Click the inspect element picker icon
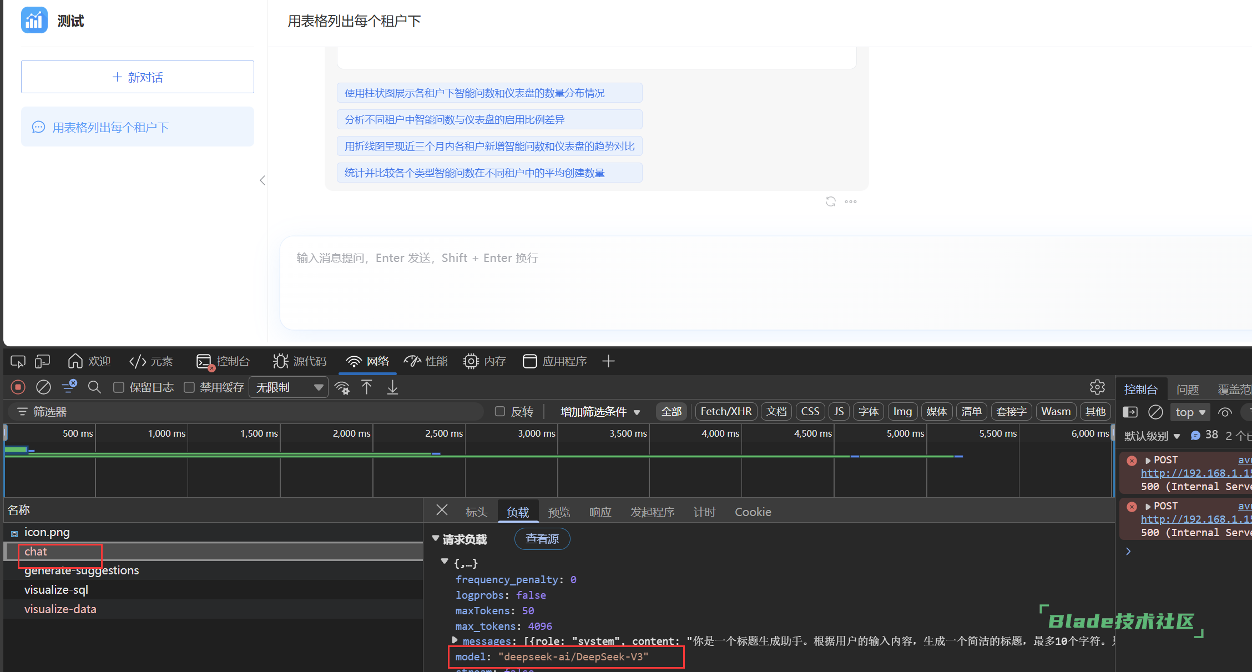This screenshot has width=1252, height=672. pyautogui.click(x=18, y=362)
